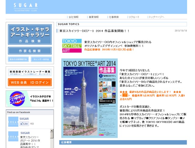This screenshot has height=148, width=195.
Task: Click 今年で3回目となりました text
Action: point(135,70)
